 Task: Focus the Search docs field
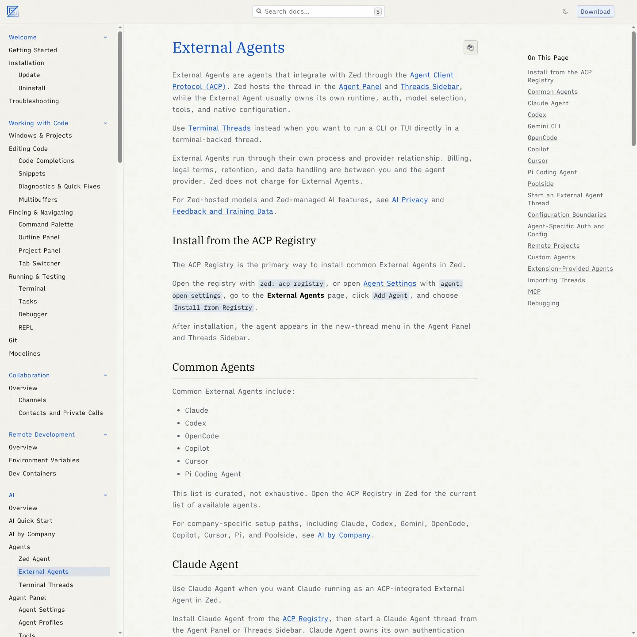[x=318, y=12]
